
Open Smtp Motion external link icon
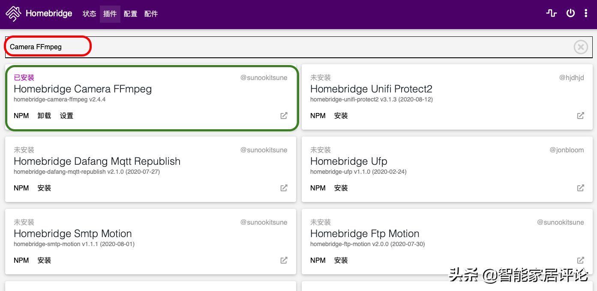(284, 260)
